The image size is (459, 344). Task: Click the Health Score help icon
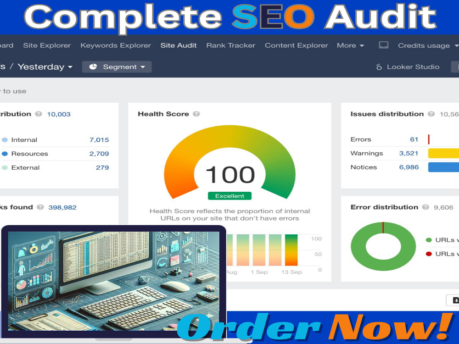196,114
